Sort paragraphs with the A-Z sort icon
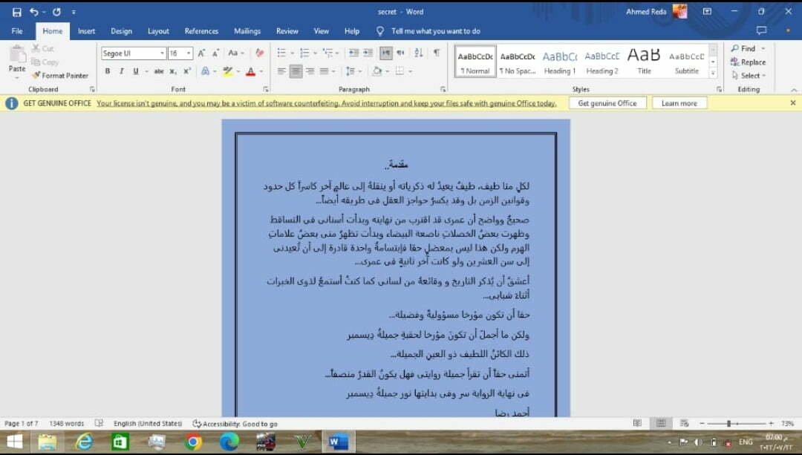The width and height of the screenshot is (802, 455). coord(419,53)
